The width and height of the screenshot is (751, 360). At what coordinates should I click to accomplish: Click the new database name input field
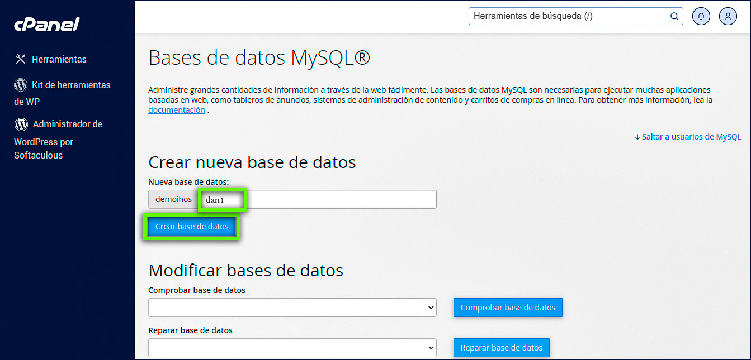coord(319,199)
